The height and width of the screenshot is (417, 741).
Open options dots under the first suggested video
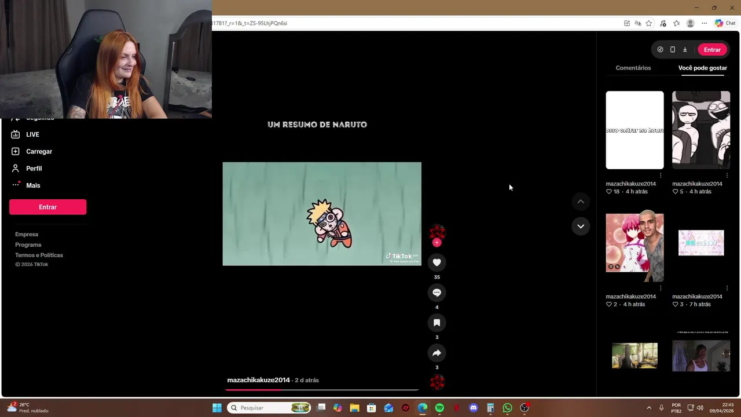pos(661,175)
